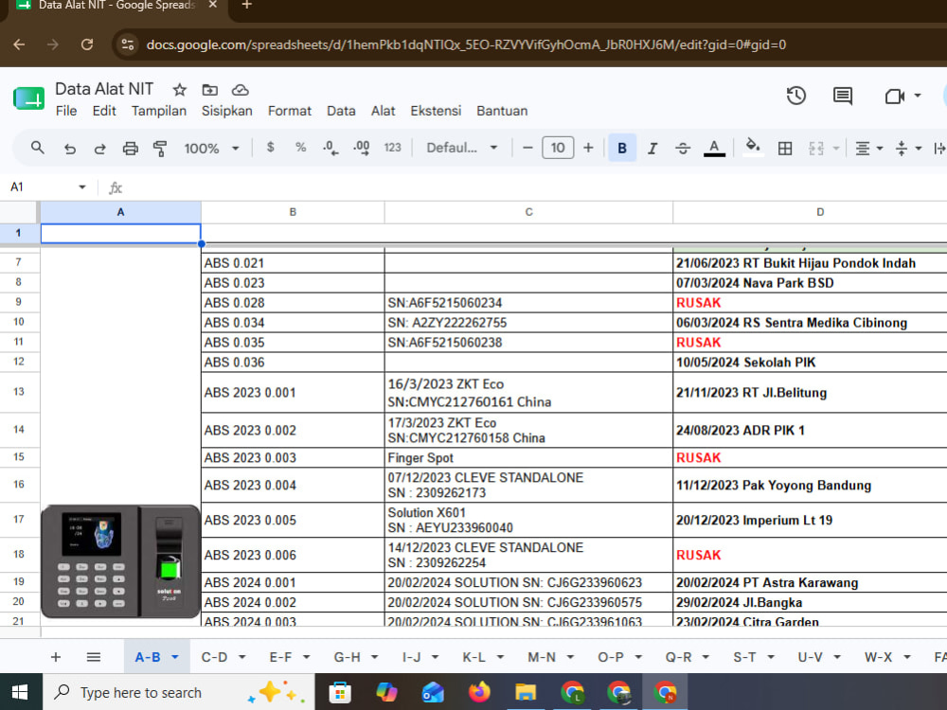Screen dimensions: 947x710
Task: Click the fingerprint device image in sheet
Action: (120, 561)
